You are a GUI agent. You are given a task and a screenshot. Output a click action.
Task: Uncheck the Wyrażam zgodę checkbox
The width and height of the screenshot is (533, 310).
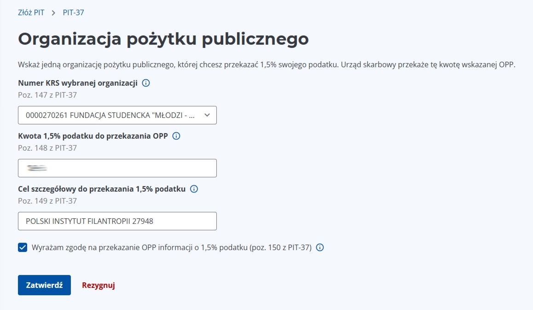(23, 247)
